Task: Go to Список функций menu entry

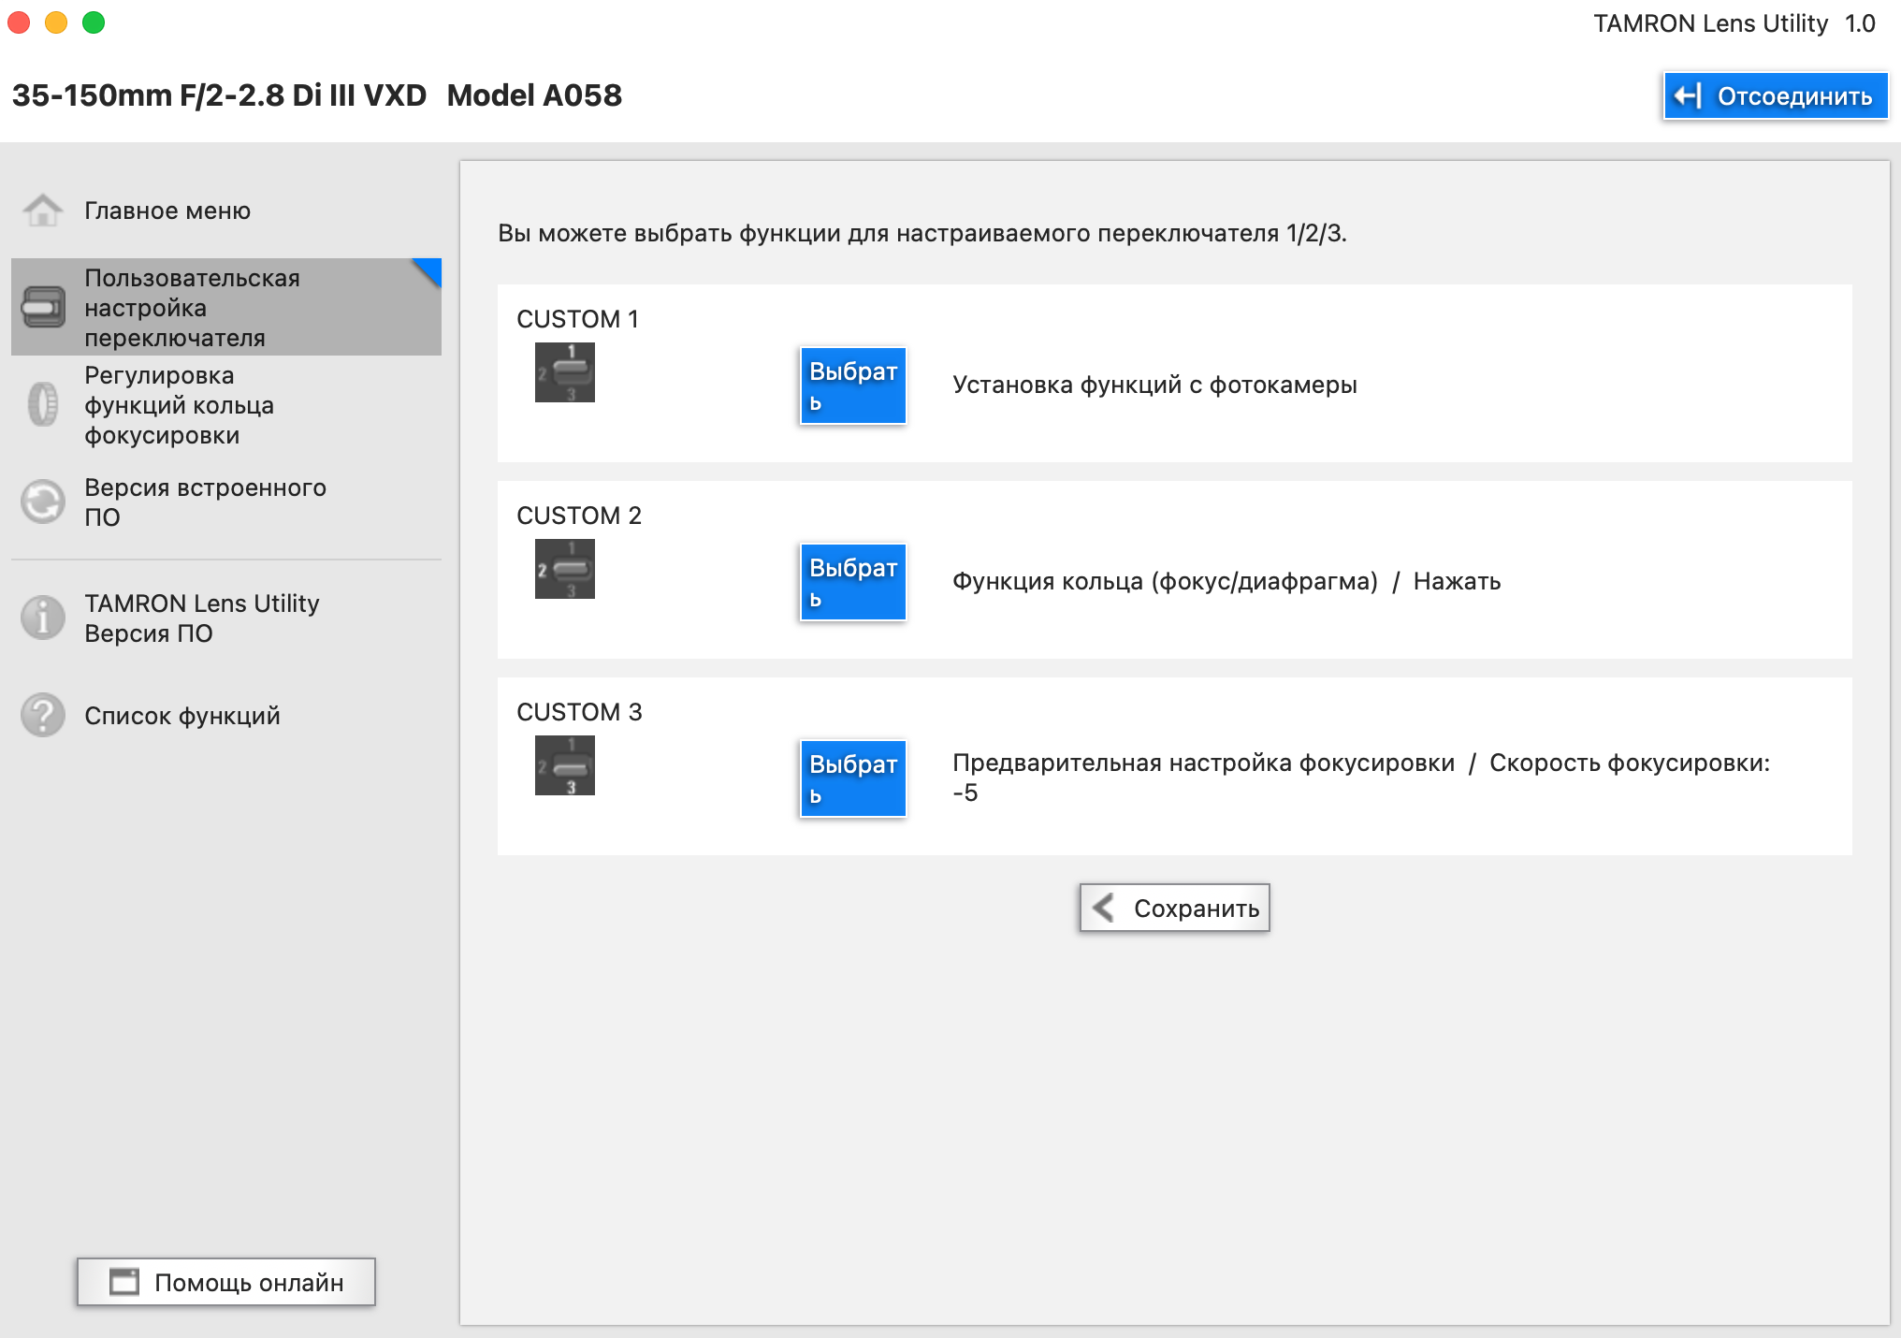Action: (182, 716)
